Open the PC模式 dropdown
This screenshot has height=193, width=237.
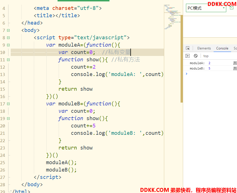pyautogui.click(x=206, y=8)
